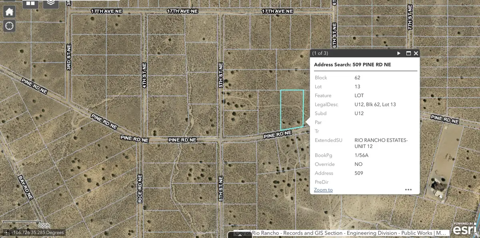Click 'RIO RANCHO ESTATES-UNIT 12' value
Viewport: 480px width, 238px height.
point(381,143)
